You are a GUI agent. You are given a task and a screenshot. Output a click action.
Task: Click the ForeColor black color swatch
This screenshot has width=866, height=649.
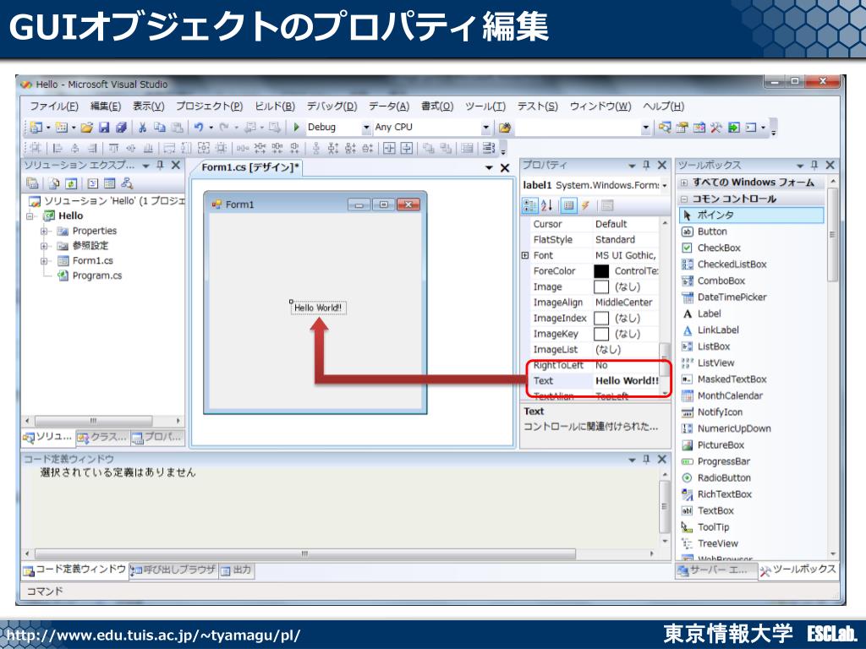click(x=601, y=271)
